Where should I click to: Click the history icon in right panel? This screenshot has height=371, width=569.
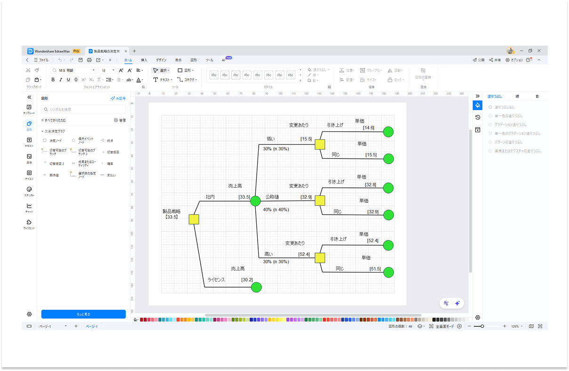(478, 117)
